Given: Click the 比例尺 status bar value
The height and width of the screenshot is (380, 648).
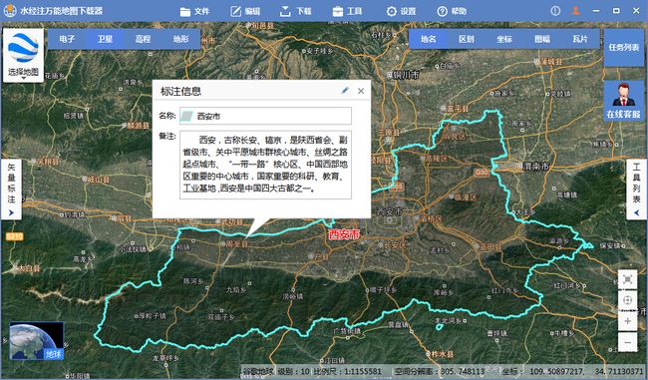Looking at the screenshot, I should (347, 371).
